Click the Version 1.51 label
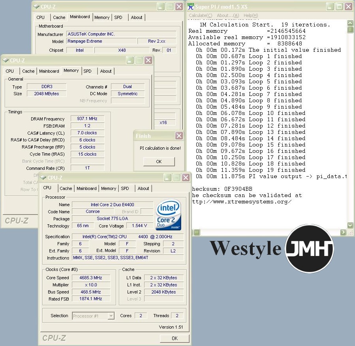 171,327
